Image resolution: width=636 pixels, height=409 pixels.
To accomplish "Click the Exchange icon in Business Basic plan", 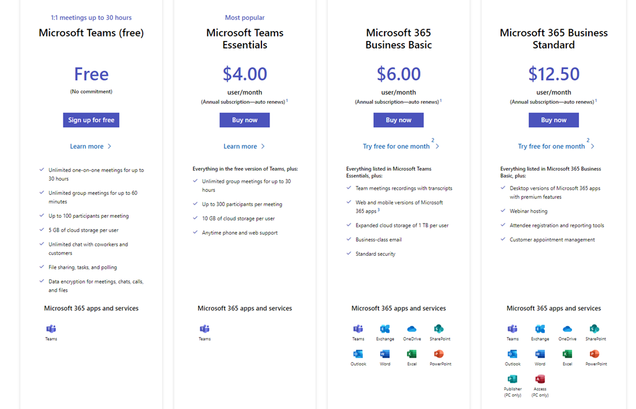I will [x=385, y=329].
